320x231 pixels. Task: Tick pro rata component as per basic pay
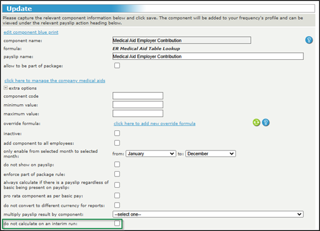tap(117, 195)
